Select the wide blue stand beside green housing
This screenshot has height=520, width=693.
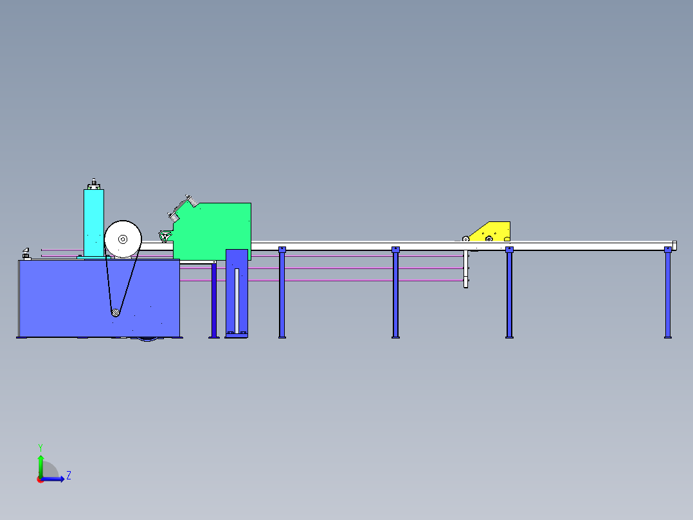pyautogui.click(x=237, y=293)
